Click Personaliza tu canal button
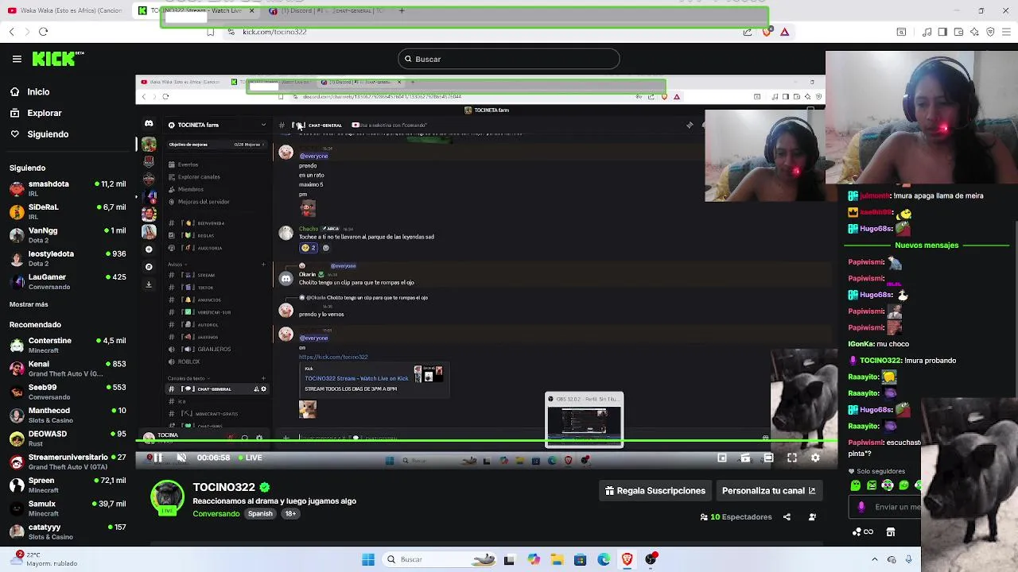Viewport: 1018px width, 572px height. pyautogui.click(x=768, y=491)
